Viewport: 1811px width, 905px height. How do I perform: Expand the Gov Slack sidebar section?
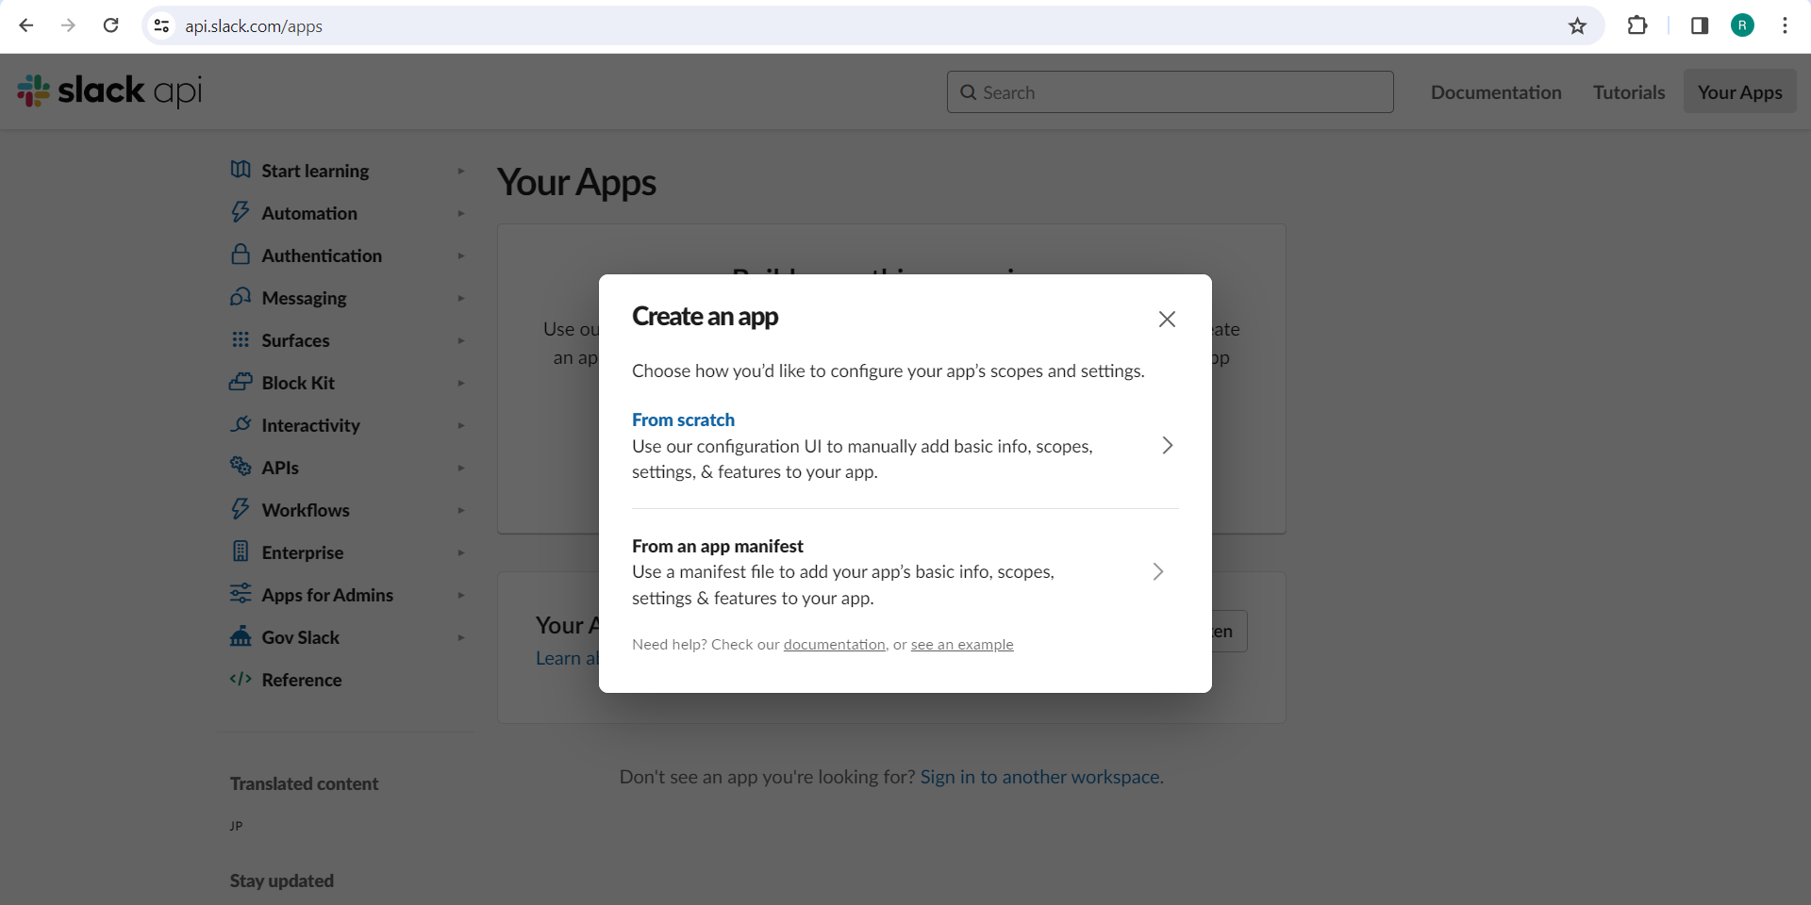tap(460, 637)
